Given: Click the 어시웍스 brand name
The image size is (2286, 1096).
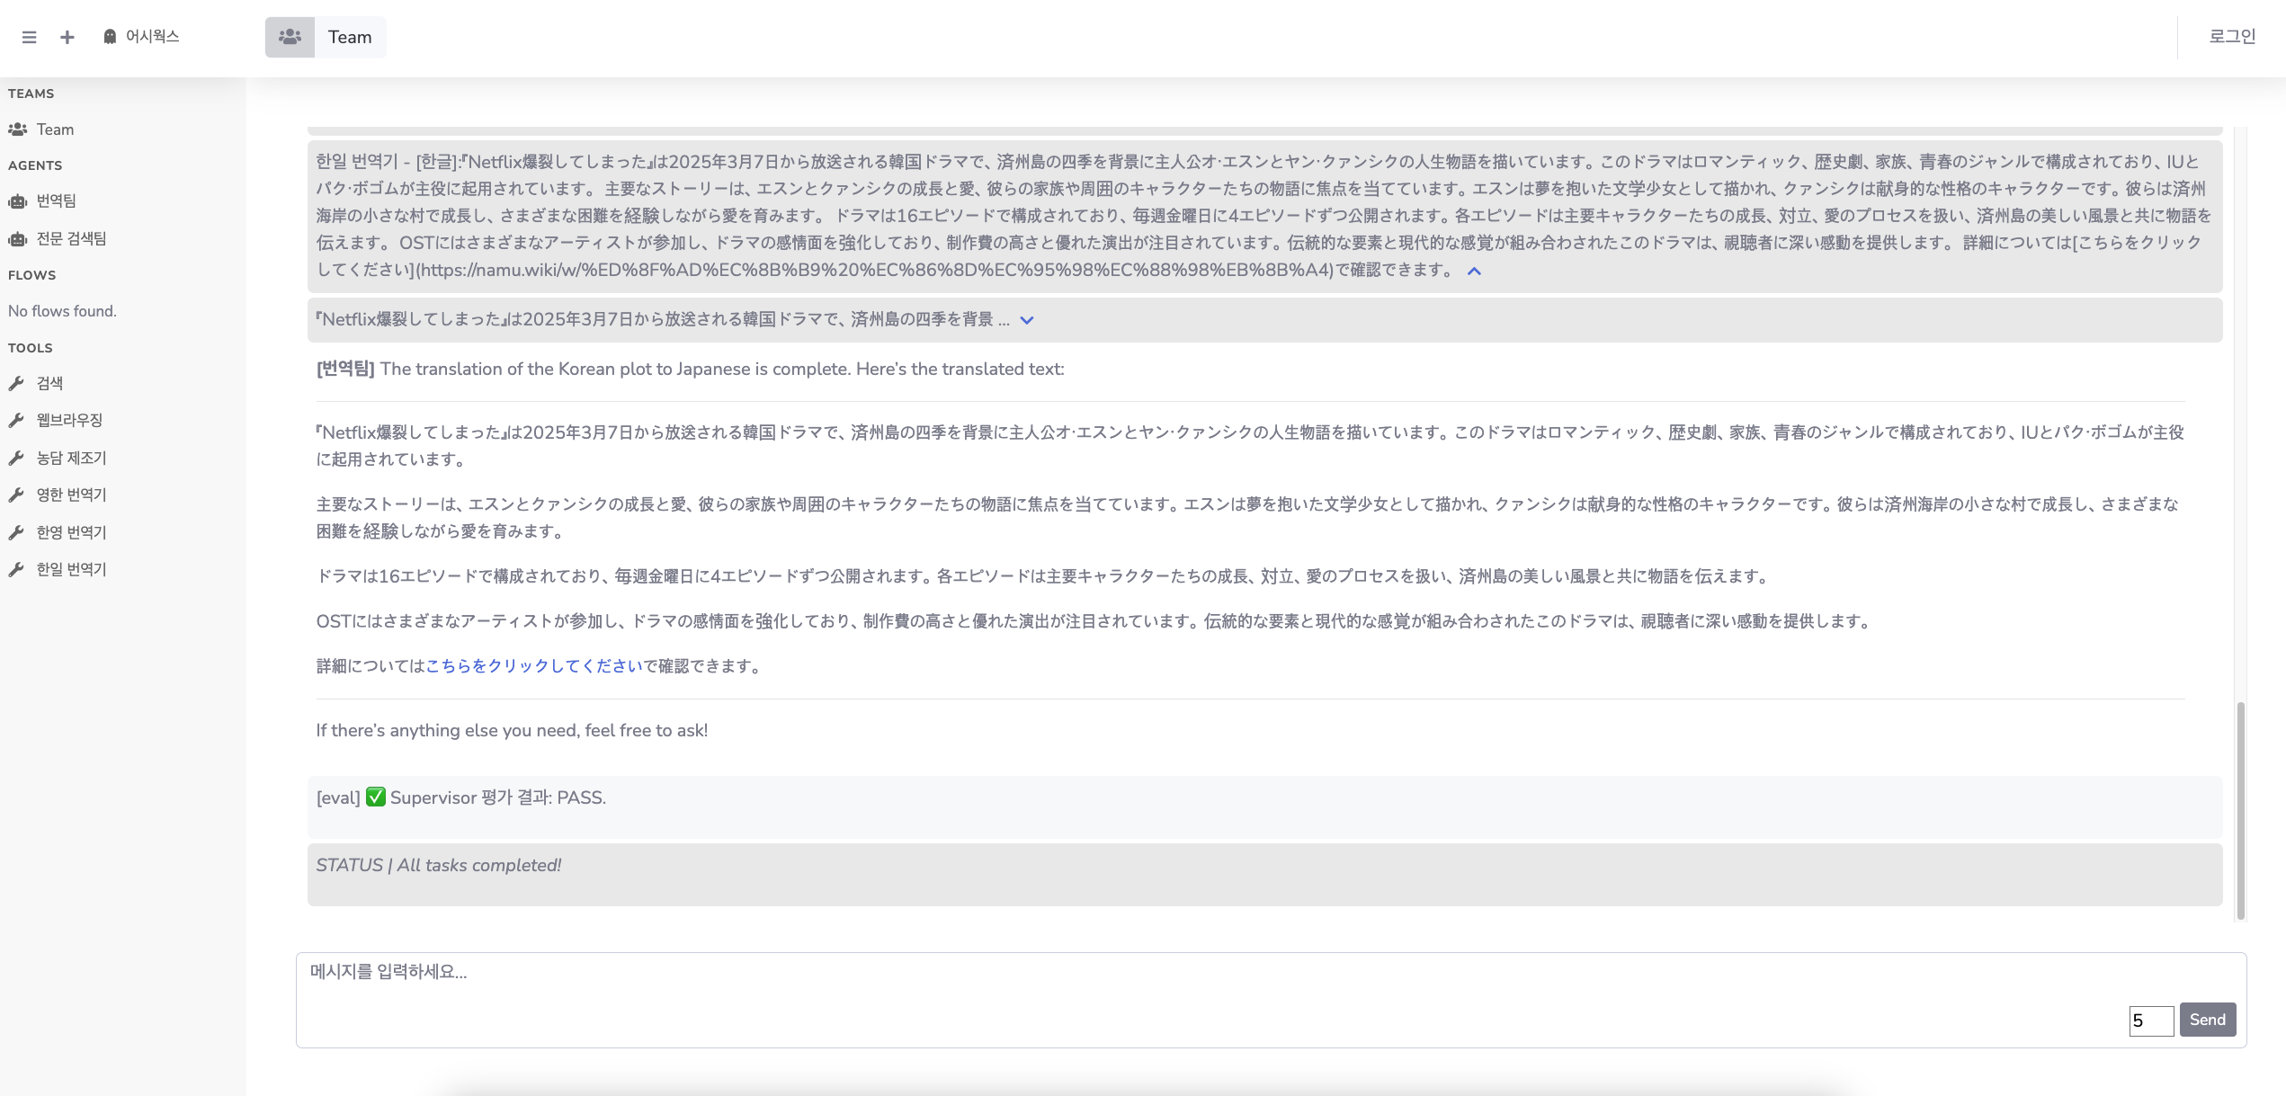Looking at the screenshot, I should (152, 36).
